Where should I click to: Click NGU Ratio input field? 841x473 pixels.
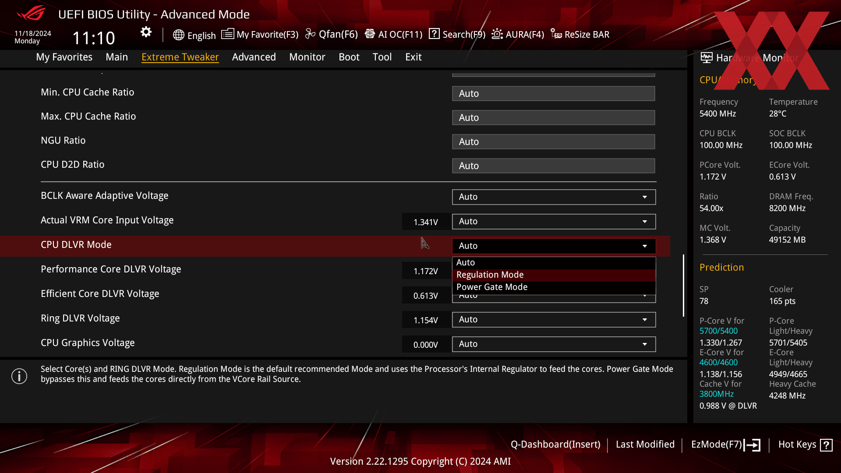[554, 141]
